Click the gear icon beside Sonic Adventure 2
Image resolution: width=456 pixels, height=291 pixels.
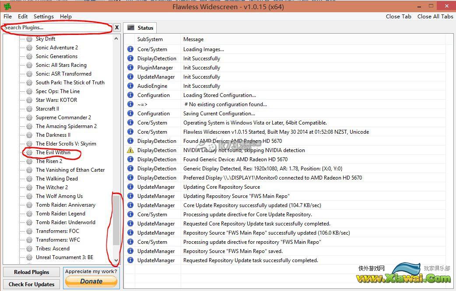[x=29, y=48]
